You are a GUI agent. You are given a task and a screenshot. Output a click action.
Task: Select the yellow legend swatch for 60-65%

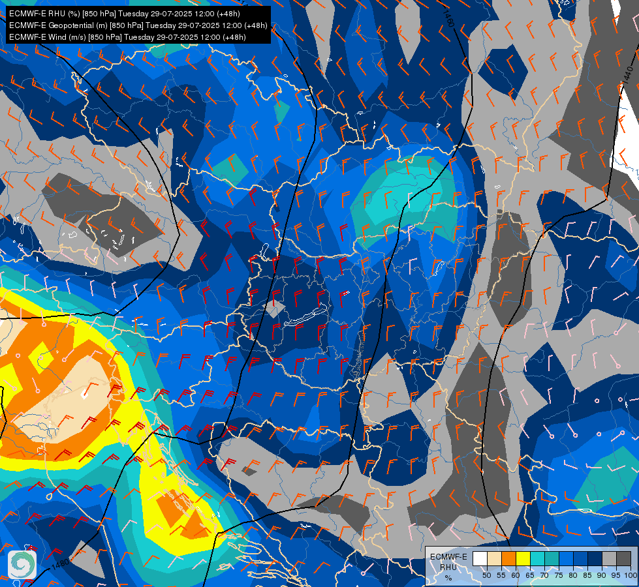pyautogui.click(x=523, y=558)
